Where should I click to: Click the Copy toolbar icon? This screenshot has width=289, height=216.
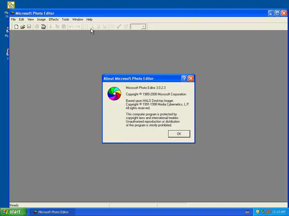tap(57, 27)
